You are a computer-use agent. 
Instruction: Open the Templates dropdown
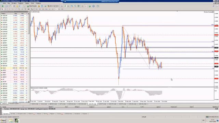(98, 6)
